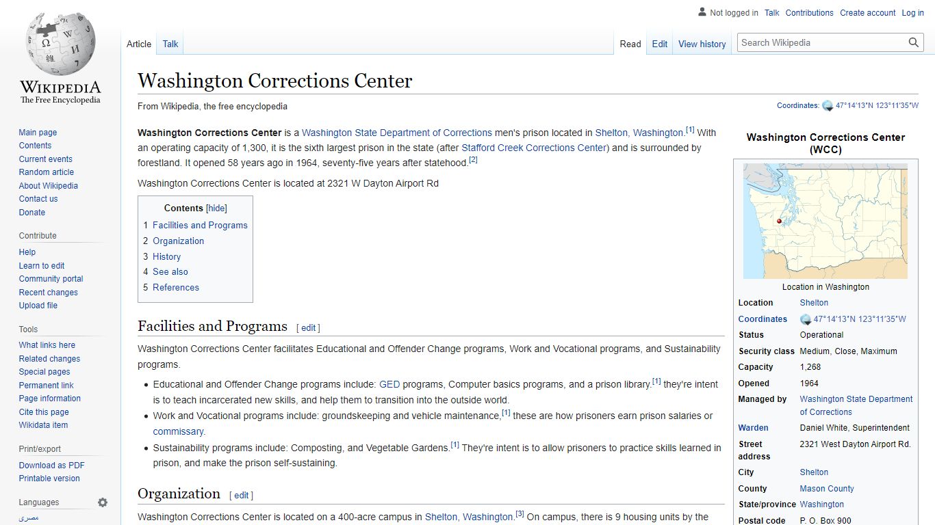Open the Warden link in infobox

[x=753, y=428]
